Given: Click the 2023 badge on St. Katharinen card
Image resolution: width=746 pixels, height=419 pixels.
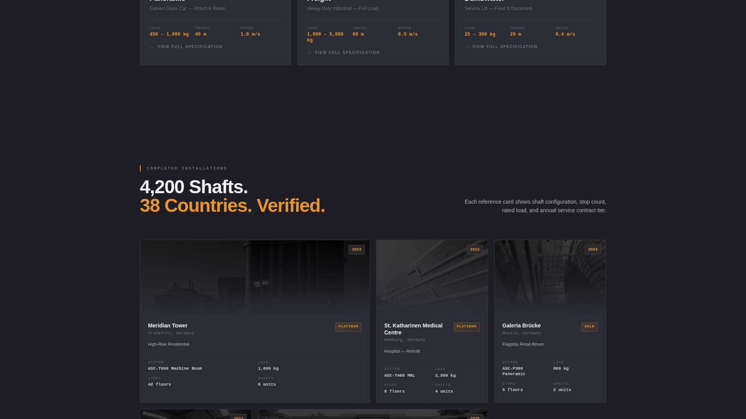Looking at the screenshot, I should (x=474, y=249).
